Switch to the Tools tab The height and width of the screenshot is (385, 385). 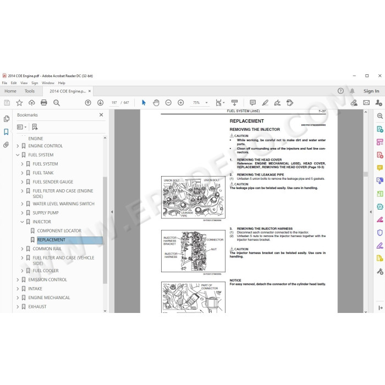point(30,91)
